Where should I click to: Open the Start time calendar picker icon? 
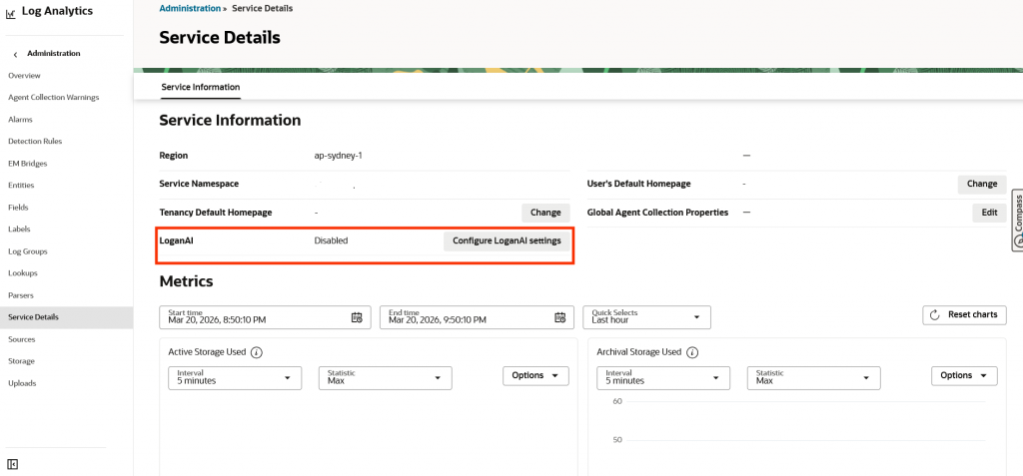coord(357,317)
